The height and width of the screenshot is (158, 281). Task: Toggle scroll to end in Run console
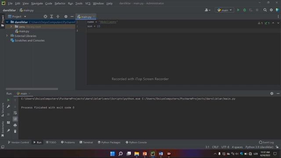[15, 119]
